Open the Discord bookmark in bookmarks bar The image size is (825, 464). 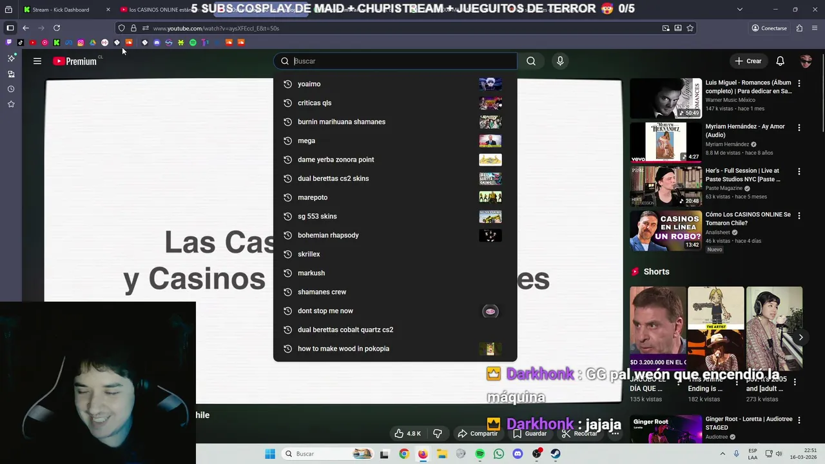click(157, 43)
